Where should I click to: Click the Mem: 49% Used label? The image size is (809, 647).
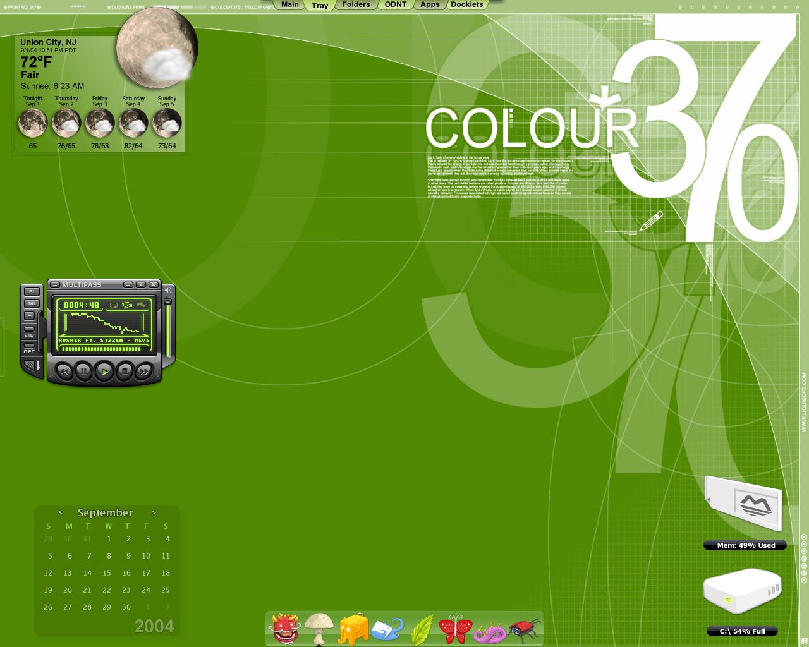point(746,545)
